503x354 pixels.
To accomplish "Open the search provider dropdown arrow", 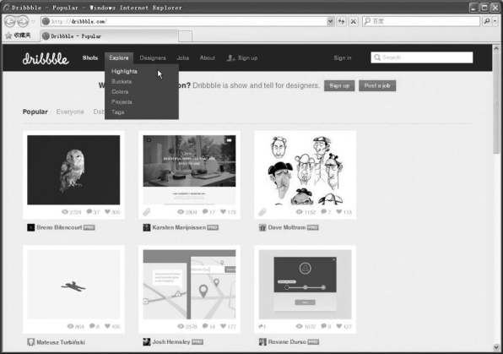I will [495, 21].
